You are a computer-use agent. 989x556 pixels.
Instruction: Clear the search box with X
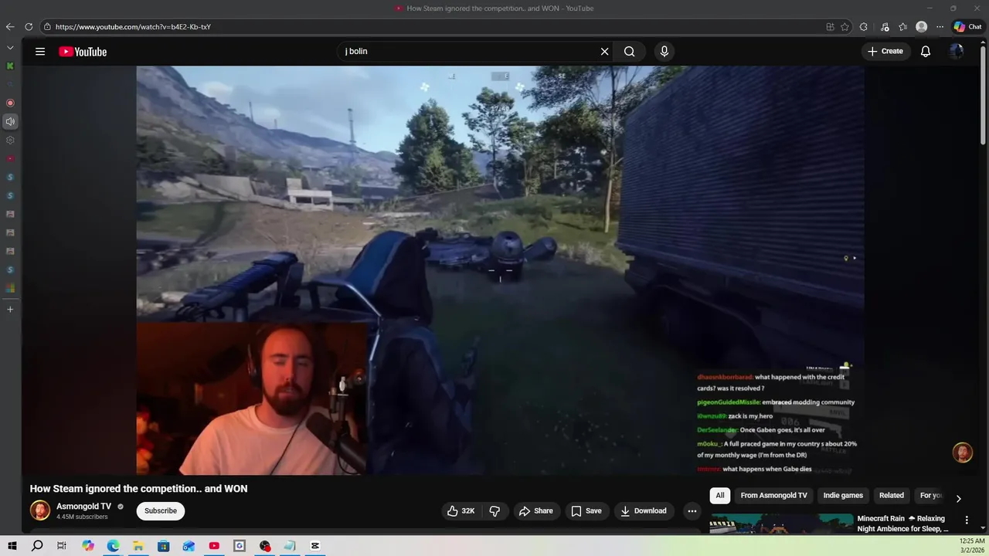point(604,52)
